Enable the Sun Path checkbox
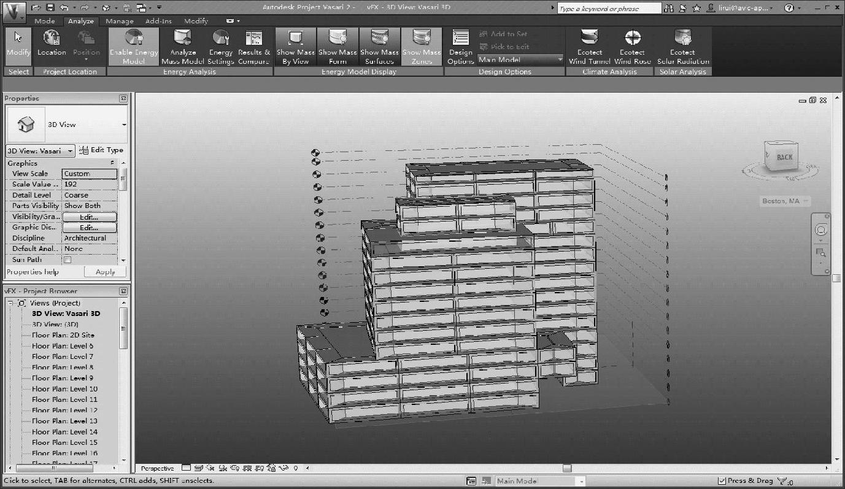 [68, 260]
